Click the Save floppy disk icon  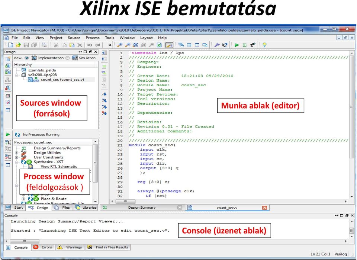26,45
